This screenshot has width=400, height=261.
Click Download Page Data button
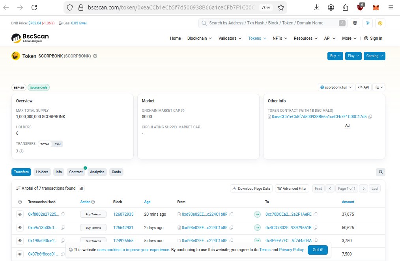pyautogui.click(x=251, y=189)
